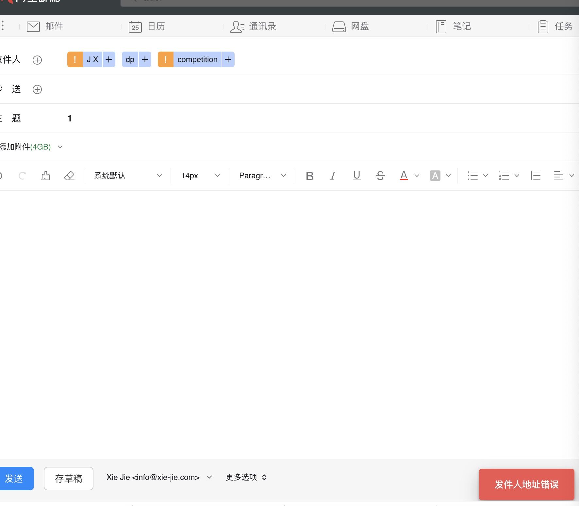
Task: Click the cloud drive disk icon
Action: [x=339, y=26]
